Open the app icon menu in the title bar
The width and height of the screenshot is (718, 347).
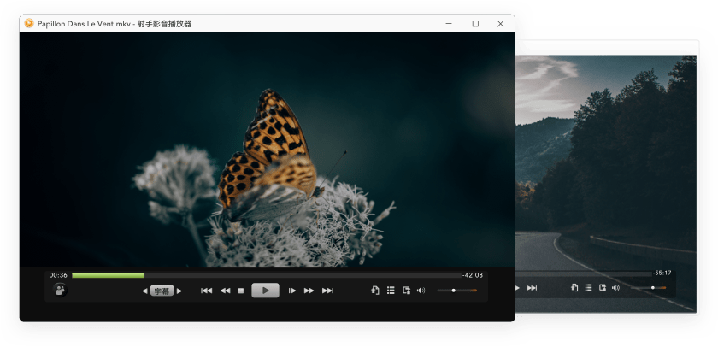click(x=29, y=24)
